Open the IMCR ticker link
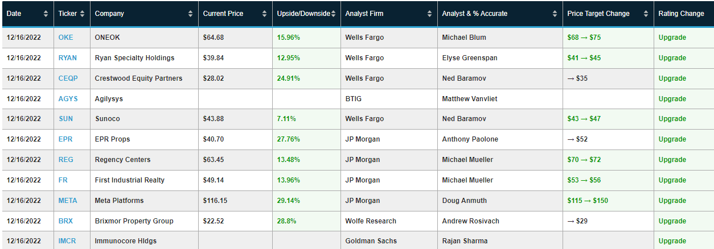 tap(68, 241)
